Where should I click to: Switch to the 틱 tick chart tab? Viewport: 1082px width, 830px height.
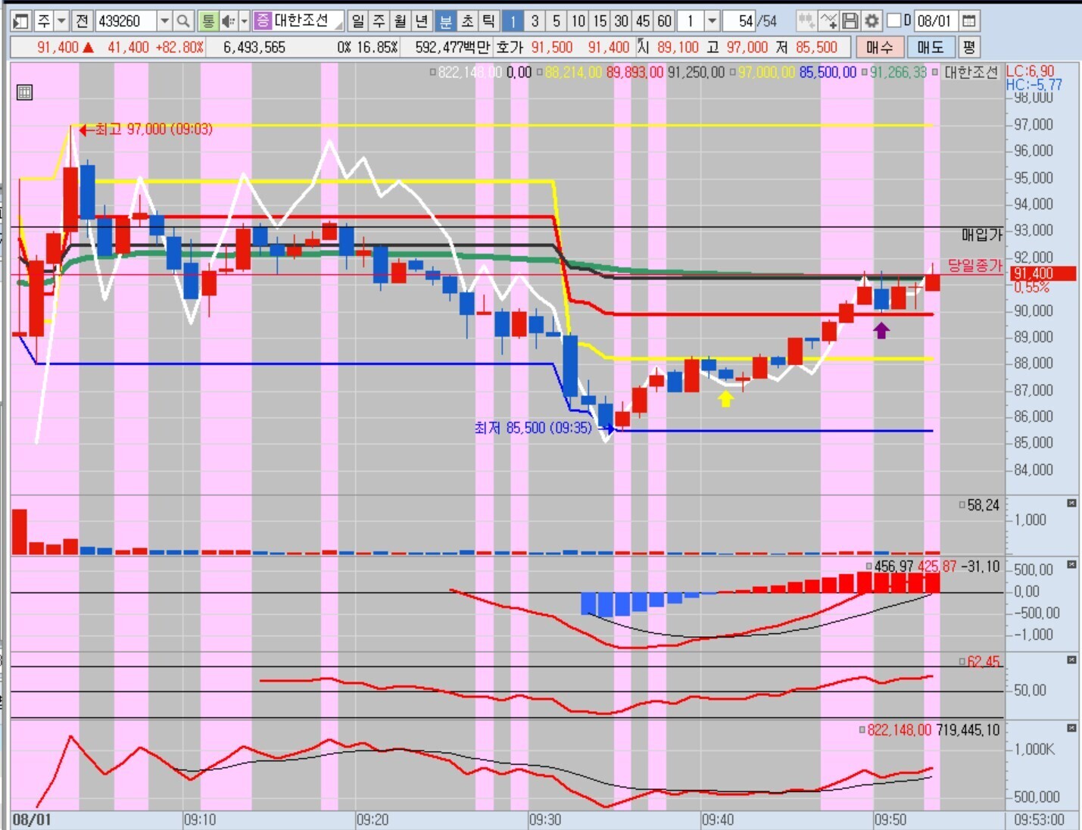(488, 20)
